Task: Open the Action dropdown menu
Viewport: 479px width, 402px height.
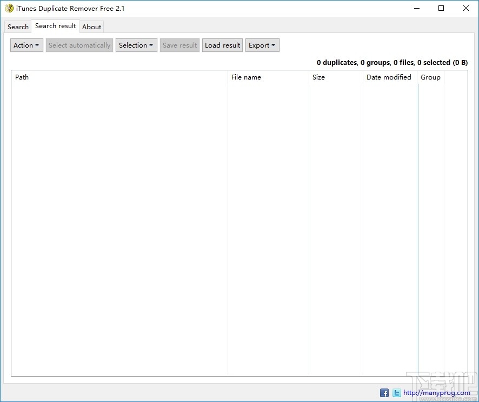Action: [26, 45]
